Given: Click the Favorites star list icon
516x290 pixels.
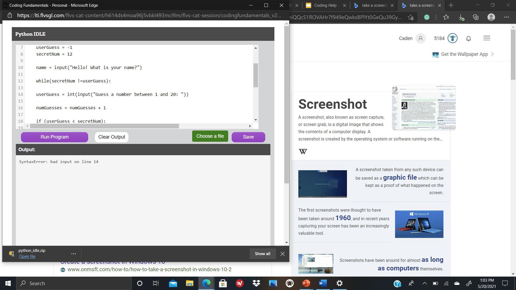Looking at the screenshot, I should (x=446, y=17).
